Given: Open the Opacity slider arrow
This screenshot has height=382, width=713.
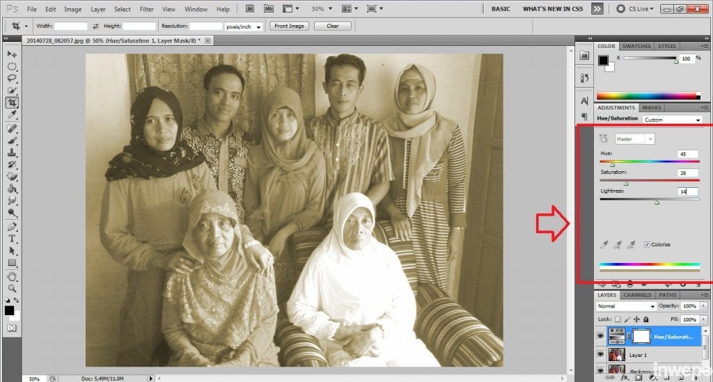Looking at the screenshot, I should (x=703, y=306).
